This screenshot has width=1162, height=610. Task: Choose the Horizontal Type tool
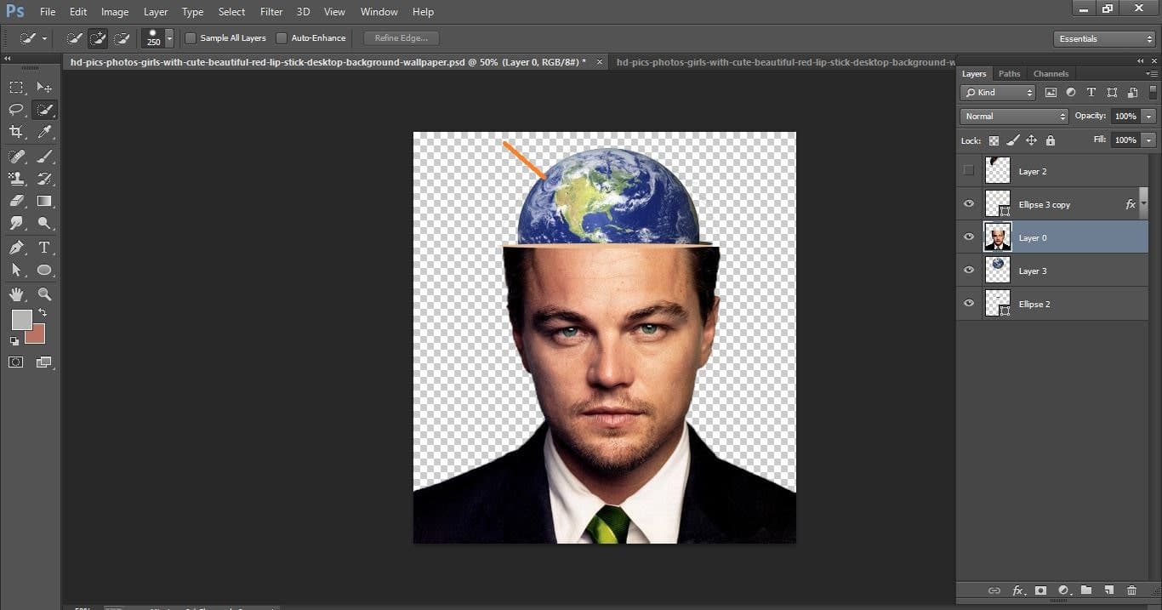[44, 245]
